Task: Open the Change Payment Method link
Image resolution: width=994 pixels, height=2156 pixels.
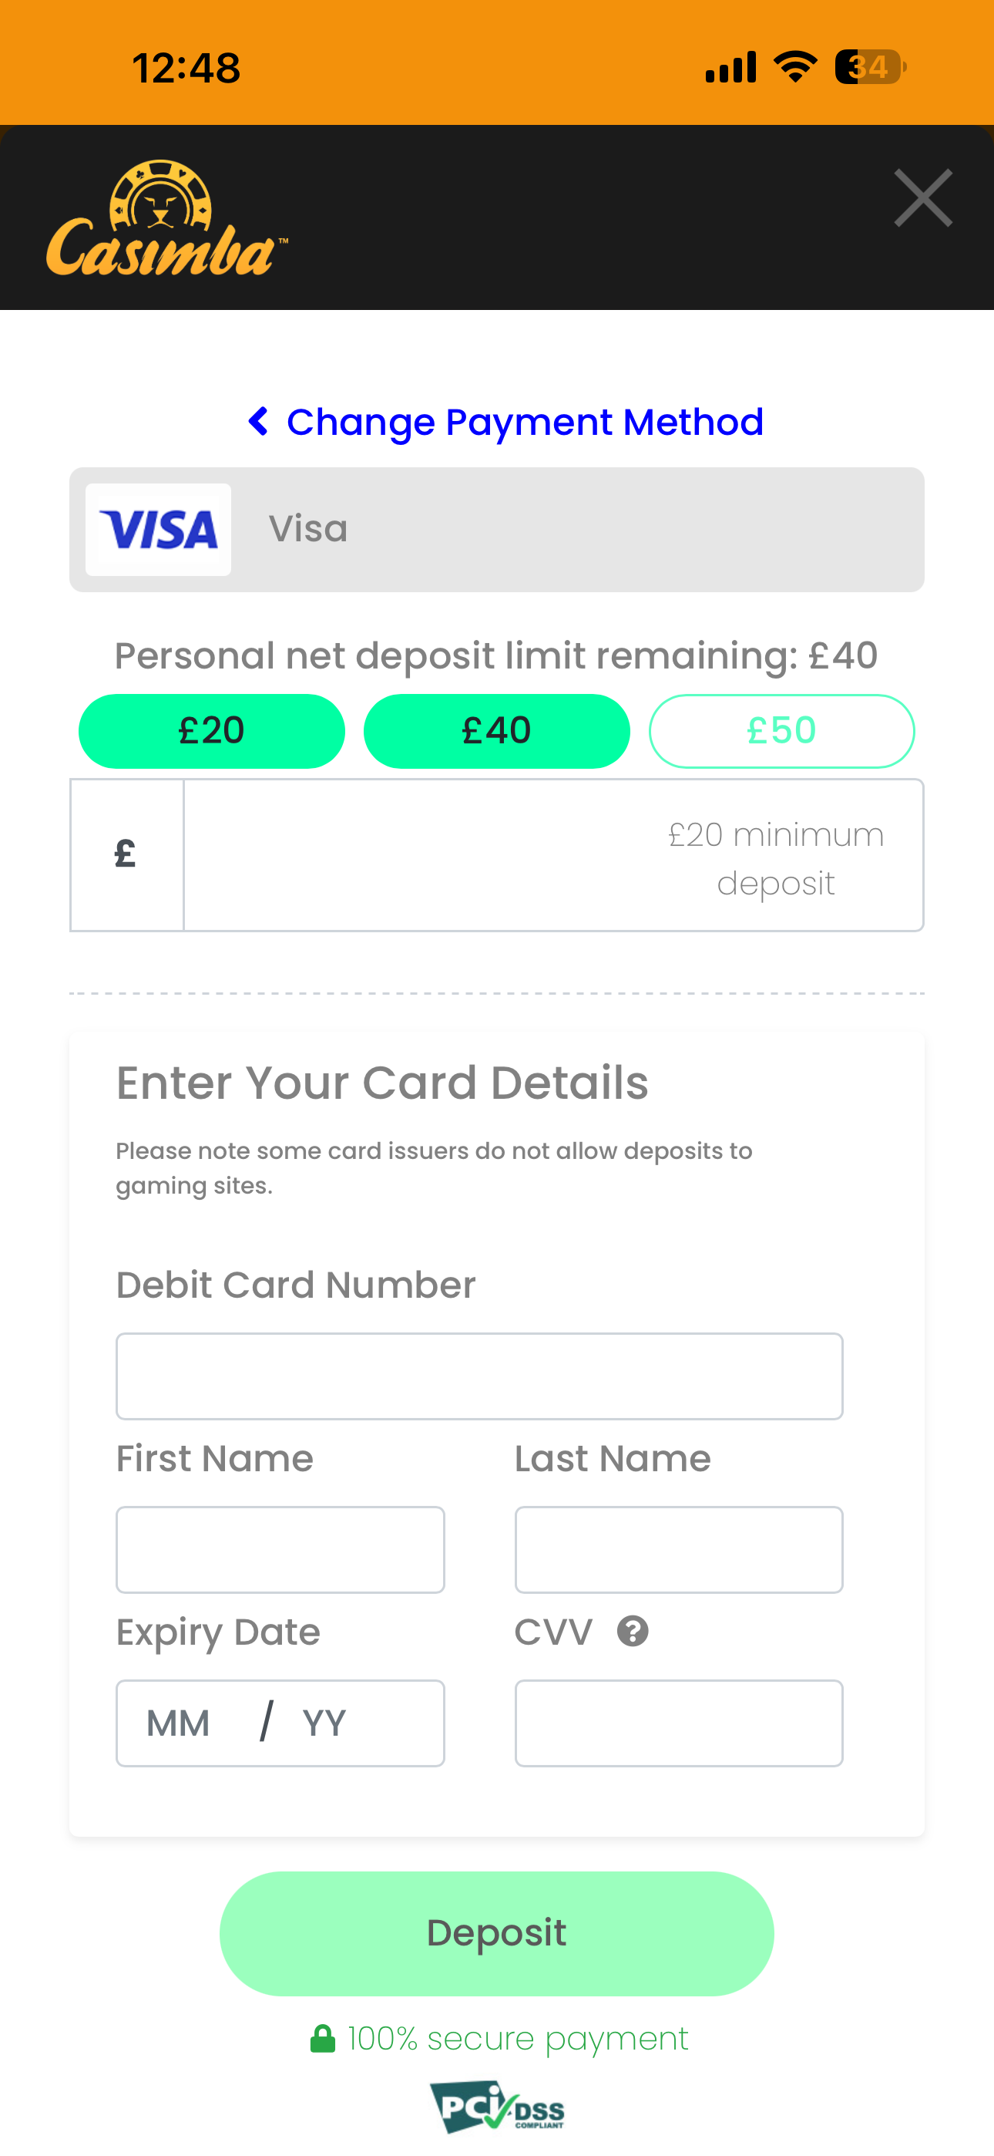Action: point(524,423)
